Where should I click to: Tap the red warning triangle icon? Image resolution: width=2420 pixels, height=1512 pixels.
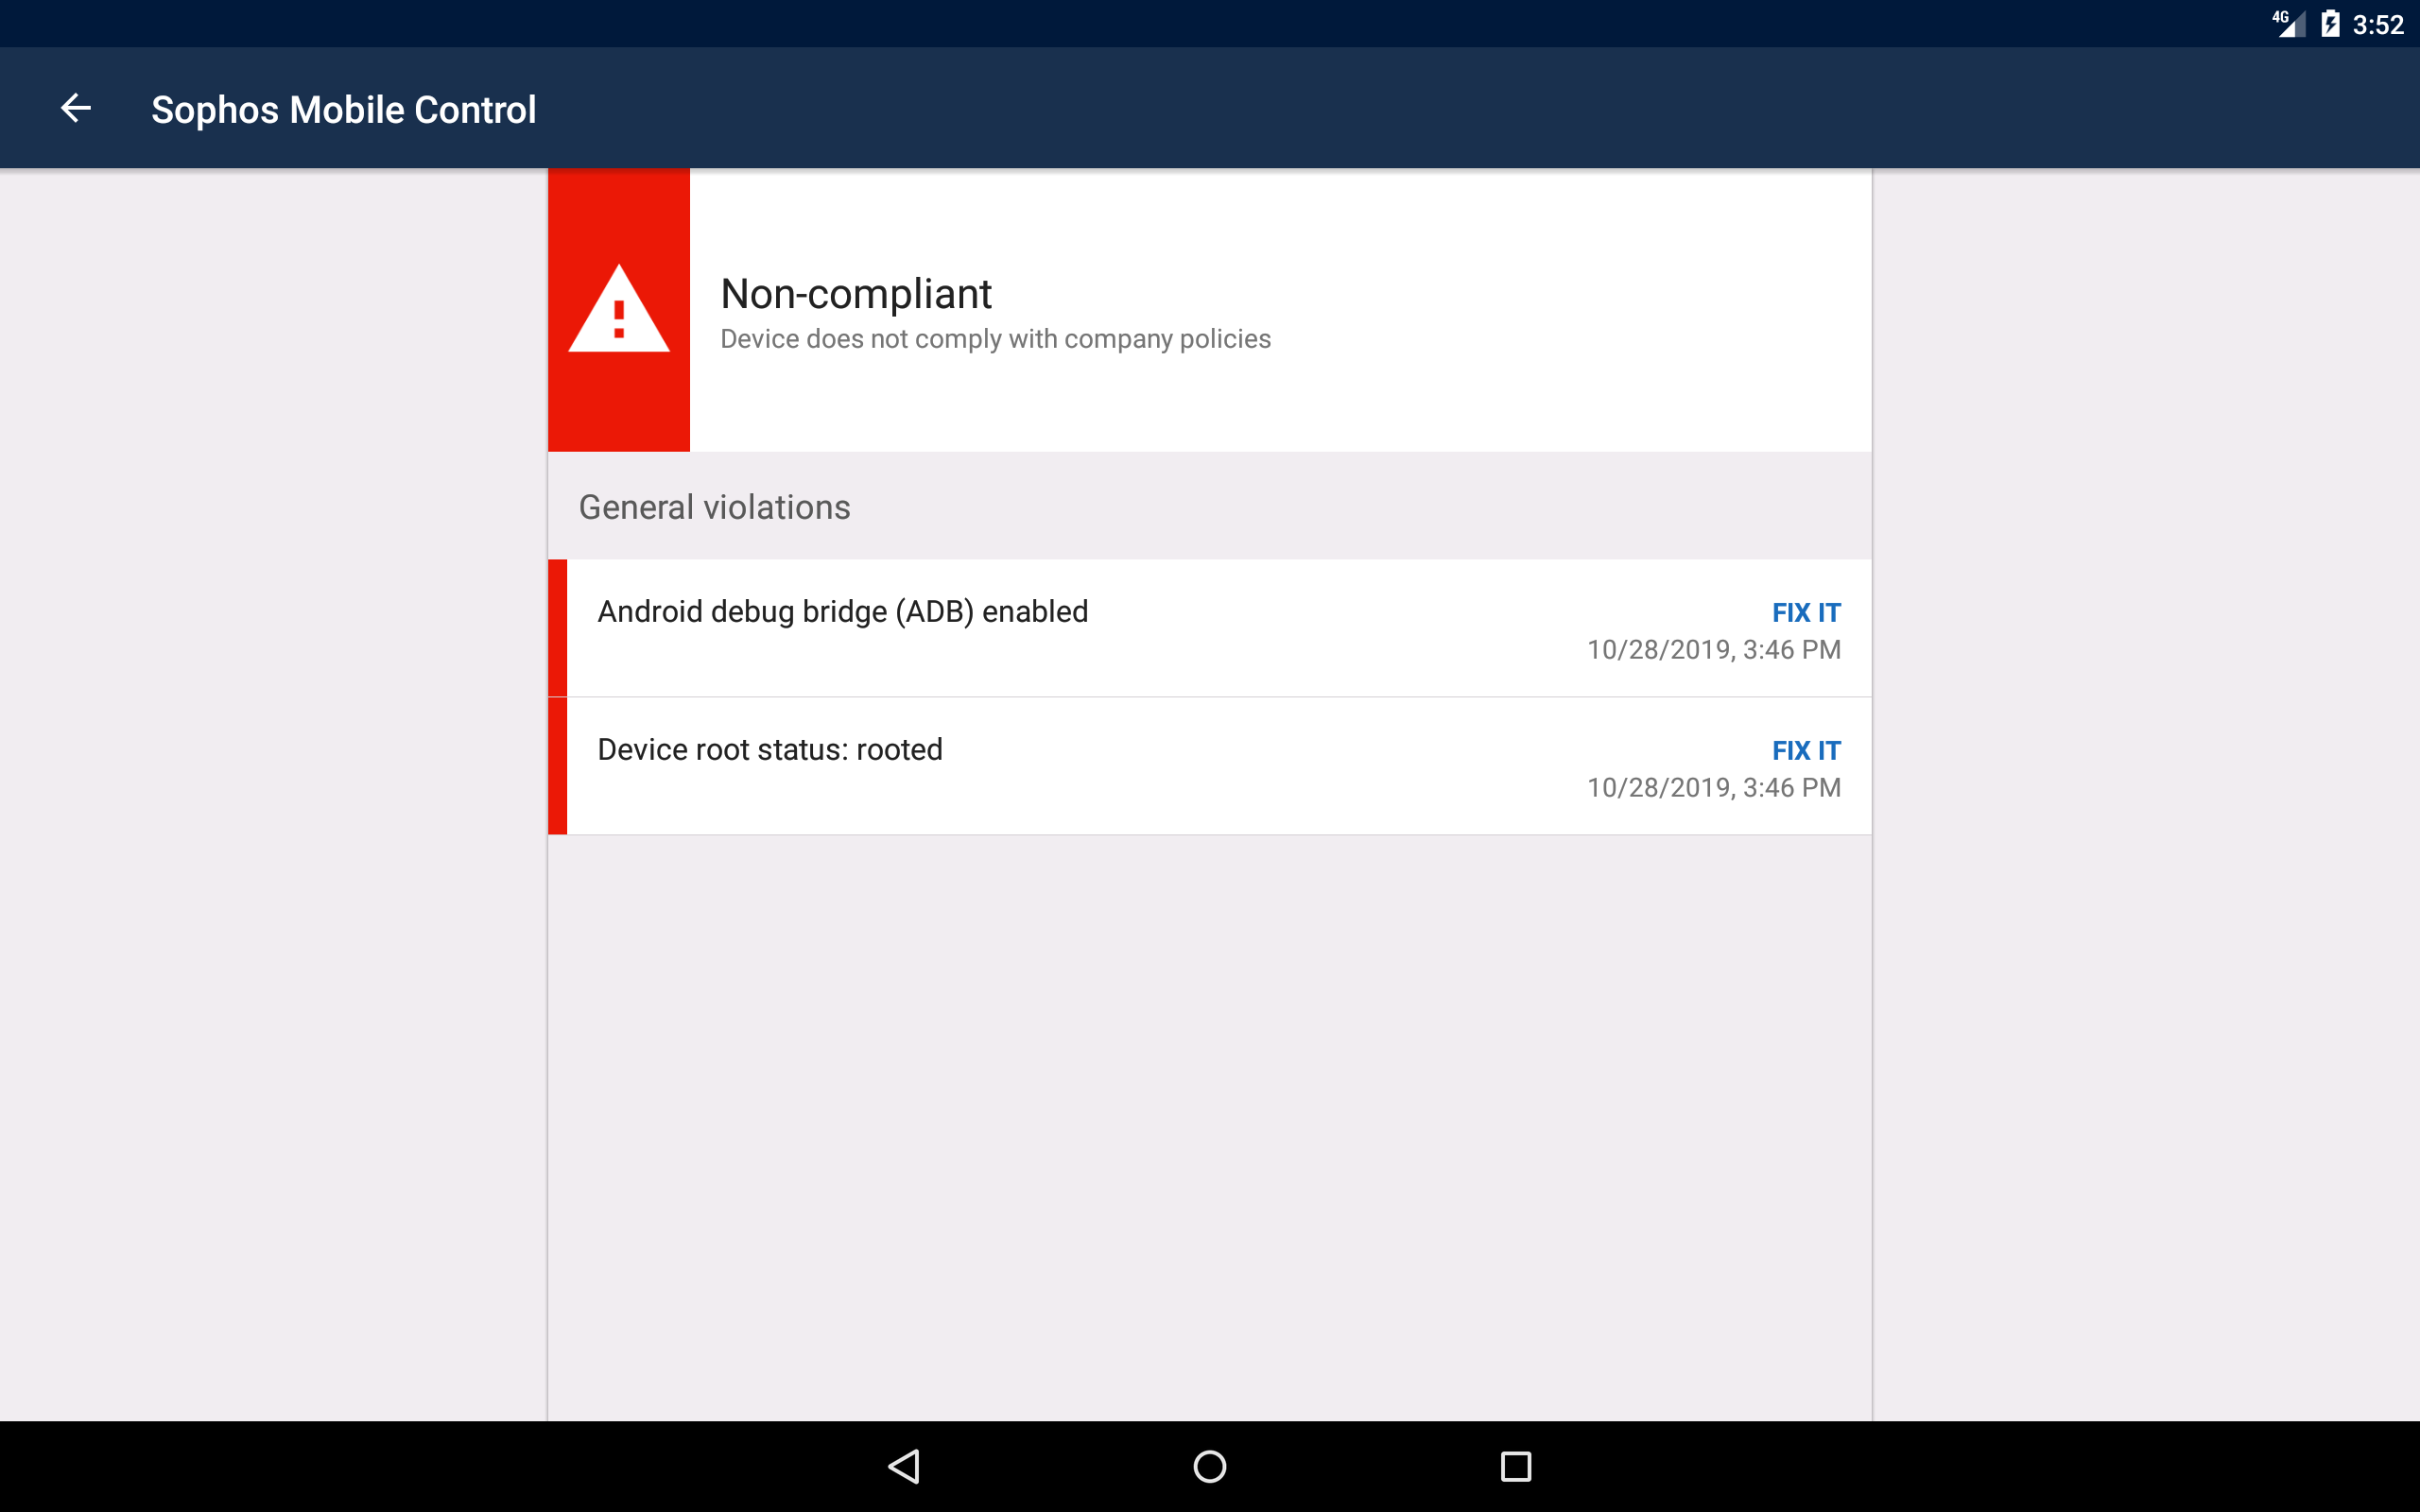pyautogui.click(x=619, y=309)
